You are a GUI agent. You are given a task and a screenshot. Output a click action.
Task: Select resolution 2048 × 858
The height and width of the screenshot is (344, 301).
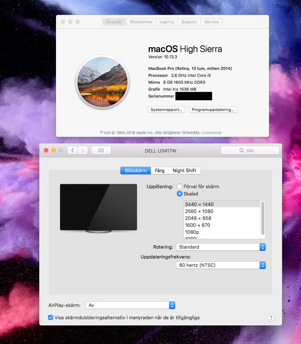tap(222, 218)
